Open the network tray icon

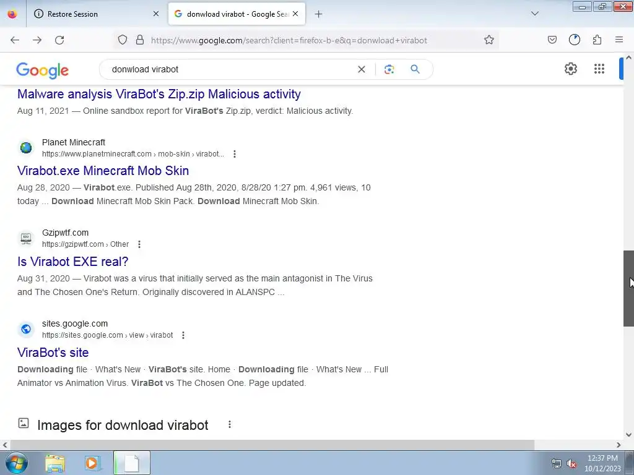pos(557,464)
